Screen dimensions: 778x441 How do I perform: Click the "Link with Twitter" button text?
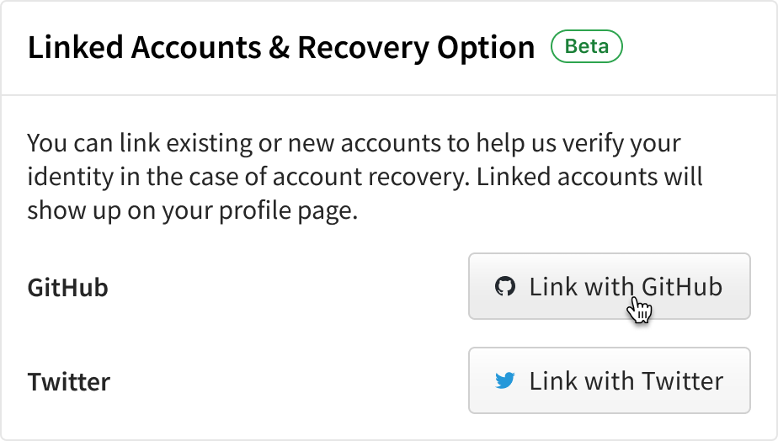coord(626,381)
